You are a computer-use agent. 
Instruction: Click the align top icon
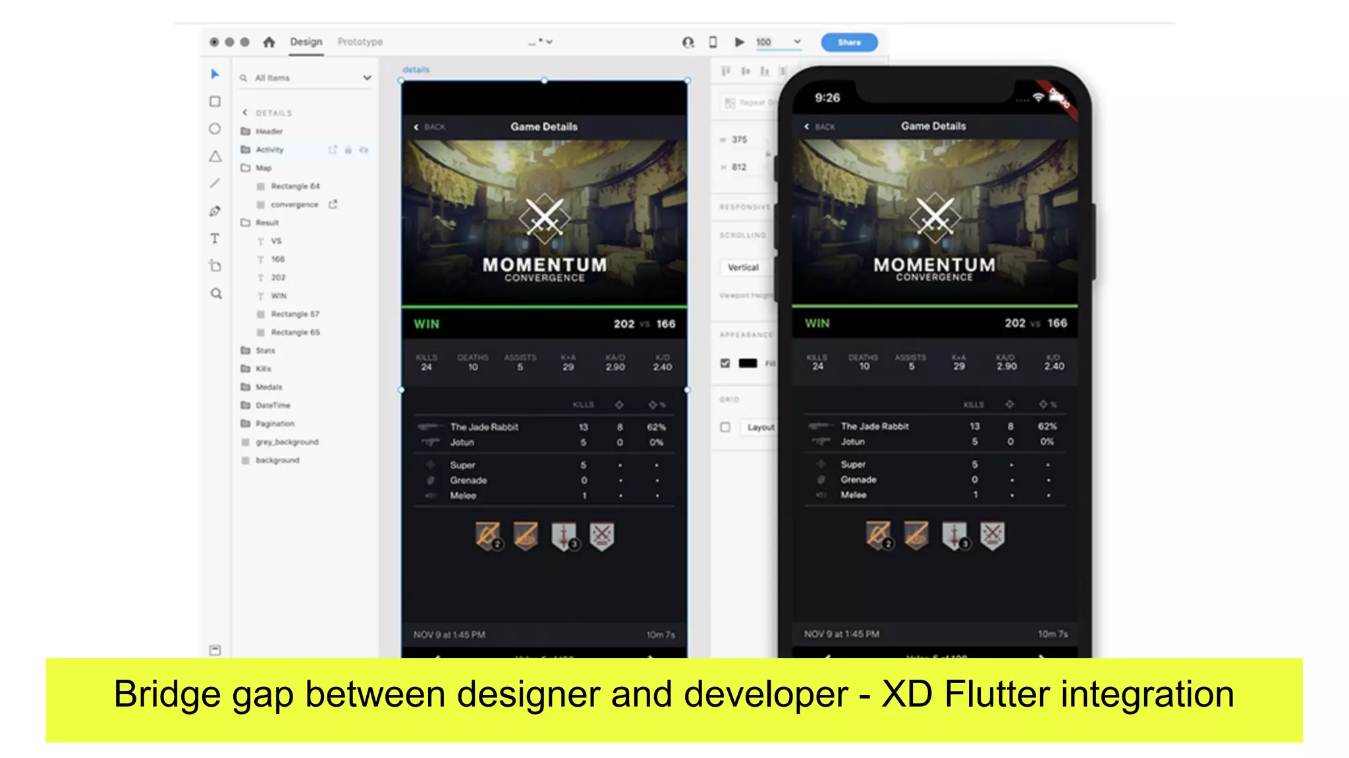coord(726,71)
